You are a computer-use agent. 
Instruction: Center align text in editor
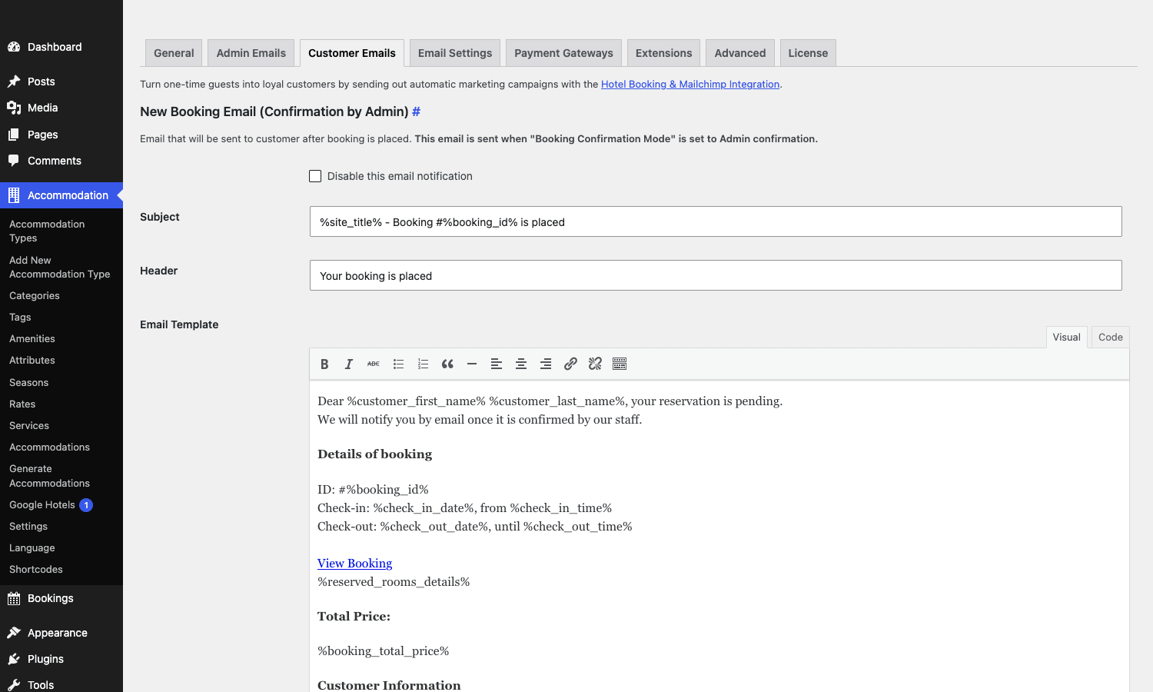521,364
